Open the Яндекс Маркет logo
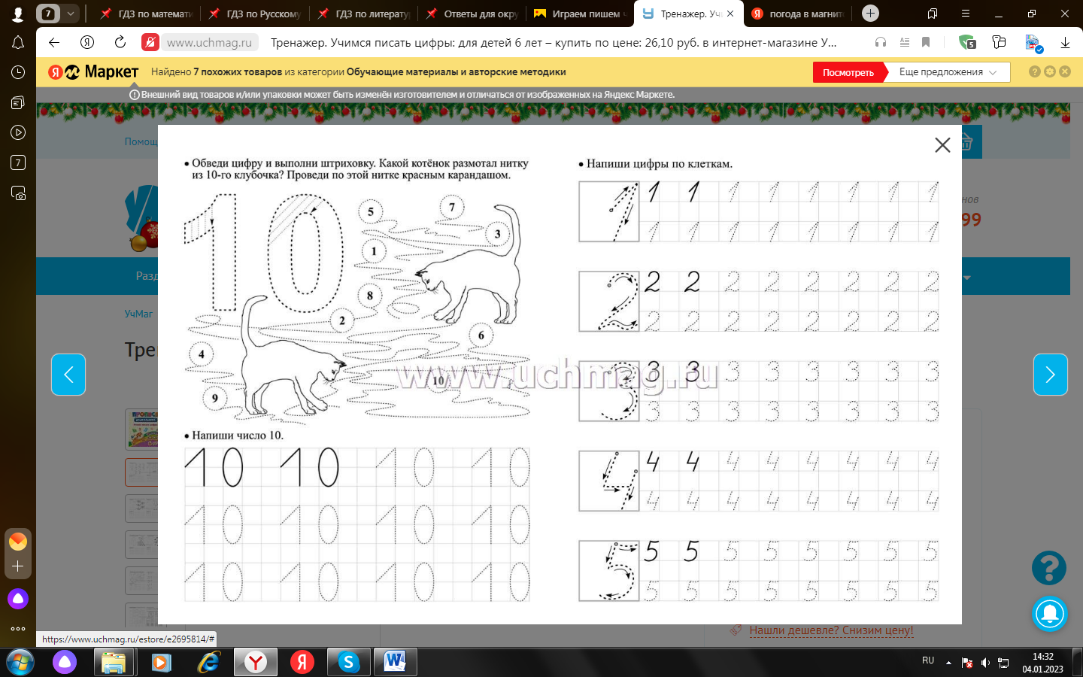Image resolution: width=1083 pixels, height=677 pixels. tap(93, 72)
